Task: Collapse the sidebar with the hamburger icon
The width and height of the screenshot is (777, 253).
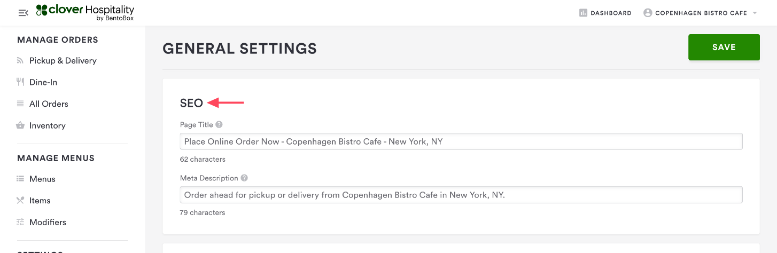Action: click(23, 13)
